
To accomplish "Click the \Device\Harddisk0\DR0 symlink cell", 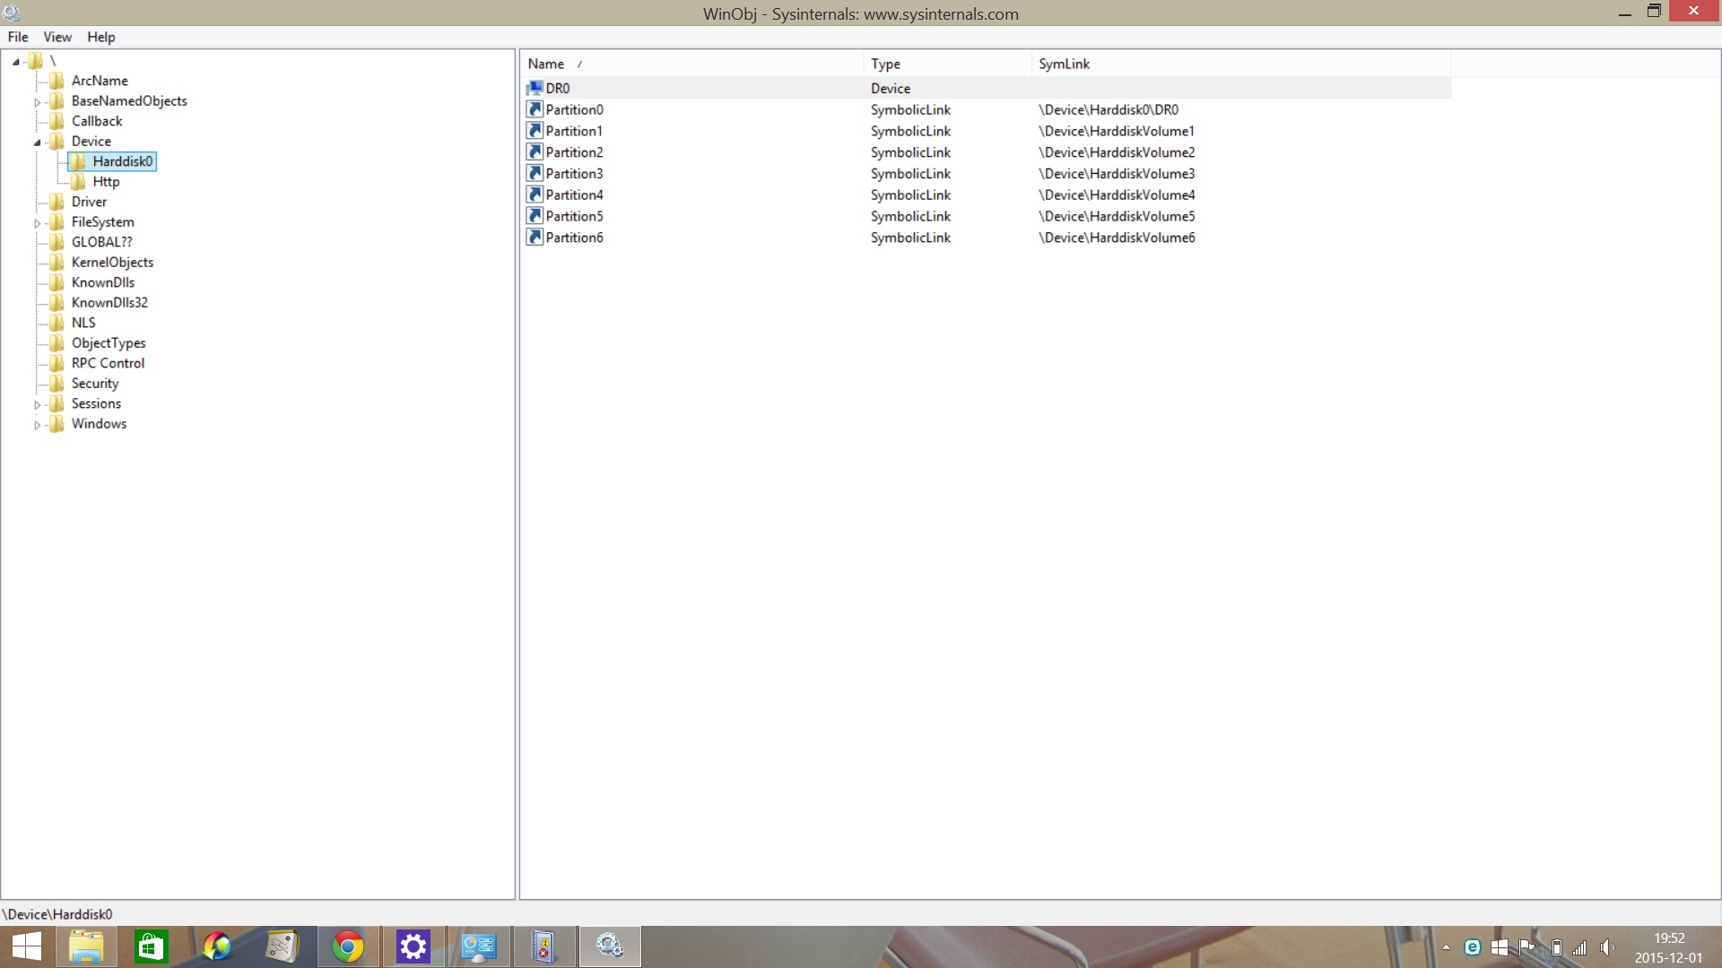I will point(1109,109).
